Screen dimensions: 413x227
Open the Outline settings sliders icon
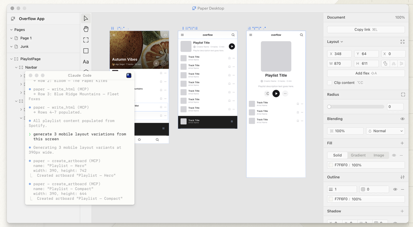(402, 177)
